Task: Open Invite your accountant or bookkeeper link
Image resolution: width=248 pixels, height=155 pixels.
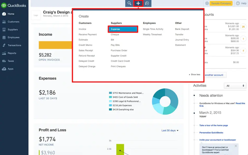Action: 217,140
